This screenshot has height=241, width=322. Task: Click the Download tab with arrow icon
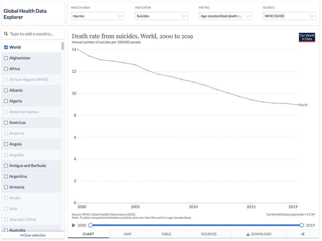(259, 234)
